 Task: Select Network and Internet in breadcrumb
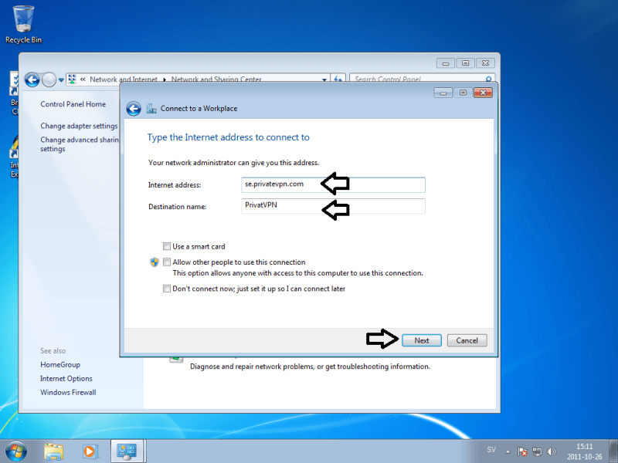[x=123, y=79]
